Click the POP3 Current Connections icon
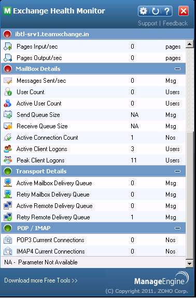 click(8, 240)
